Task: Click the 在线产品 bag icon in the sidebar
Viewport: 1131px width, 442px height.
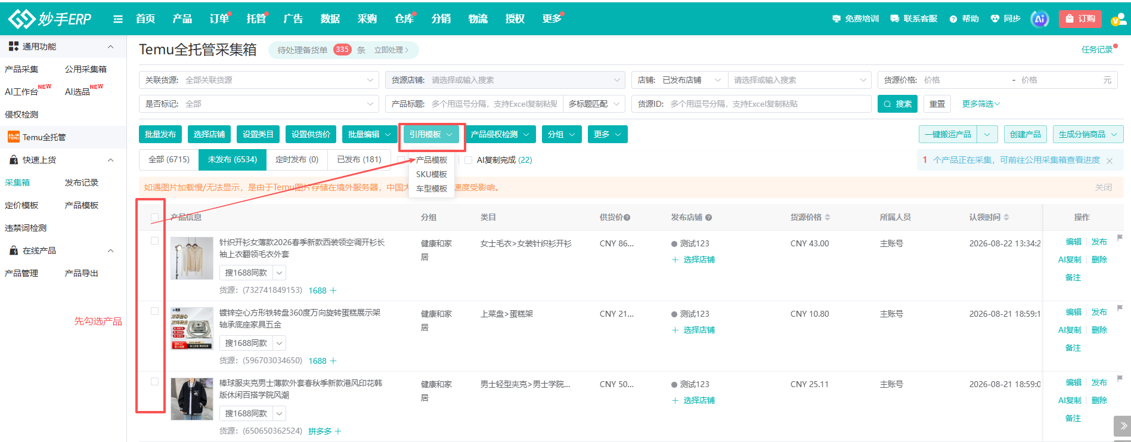Action: tap(14, 251)
